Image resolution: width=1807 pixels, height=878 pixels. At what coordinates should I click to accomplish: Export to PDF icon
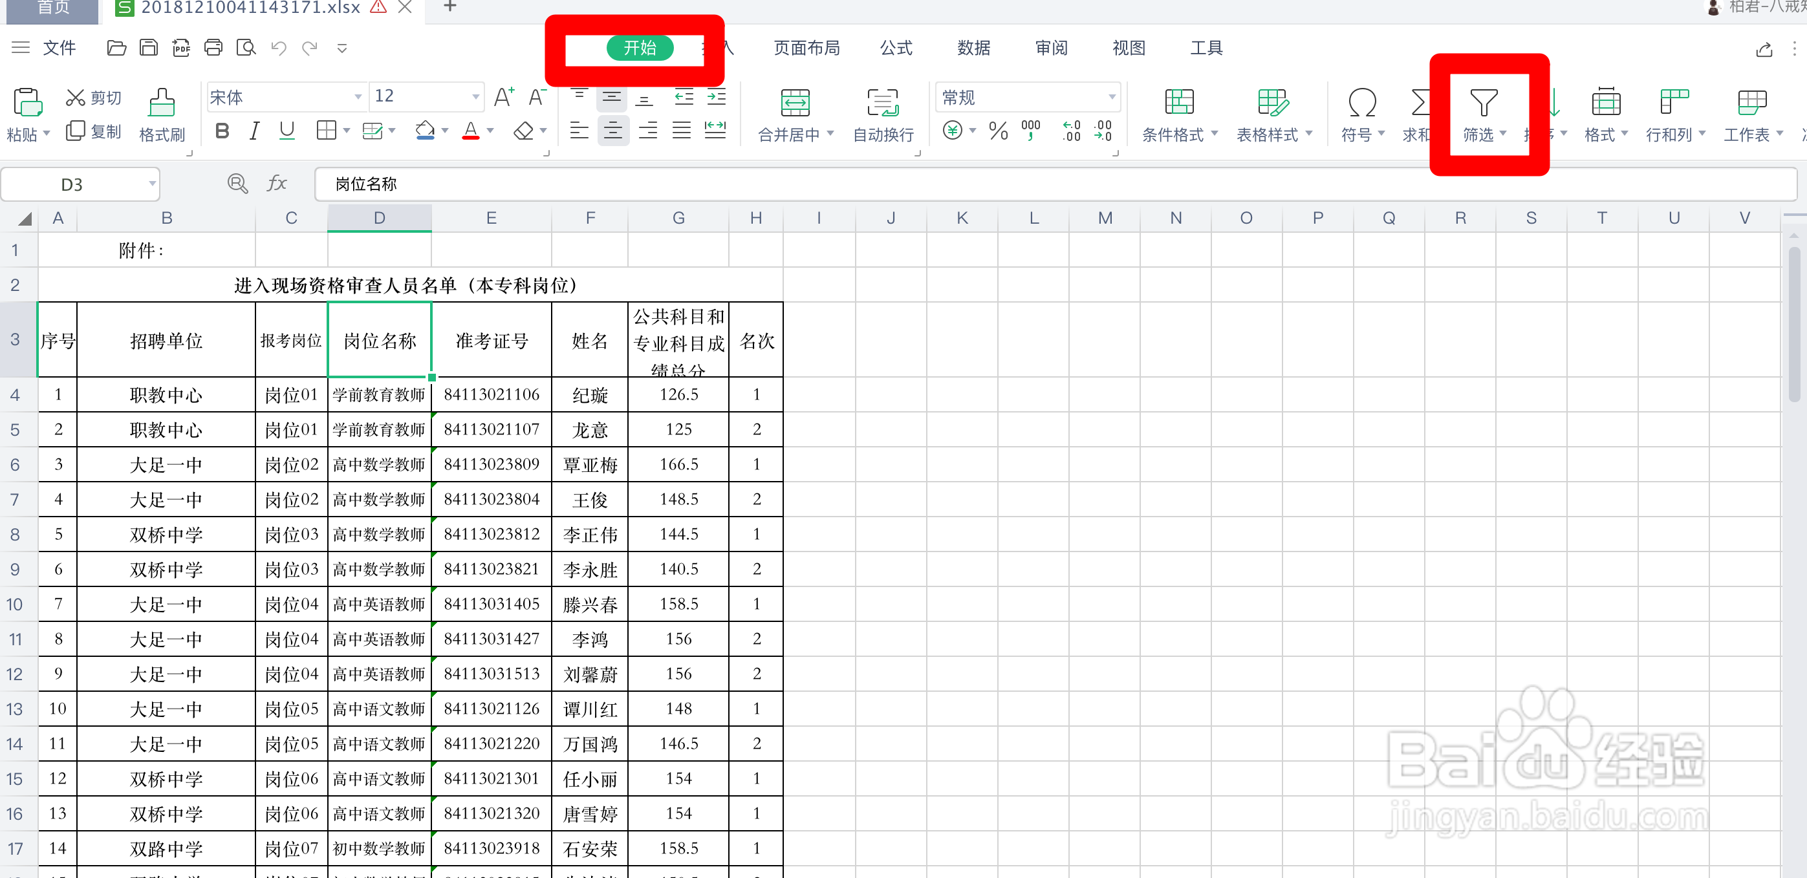click(181, 48)
